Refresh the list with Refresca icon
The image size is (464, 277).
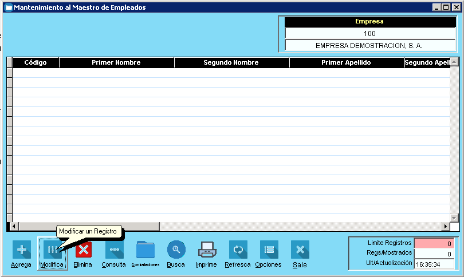point(238,250)
